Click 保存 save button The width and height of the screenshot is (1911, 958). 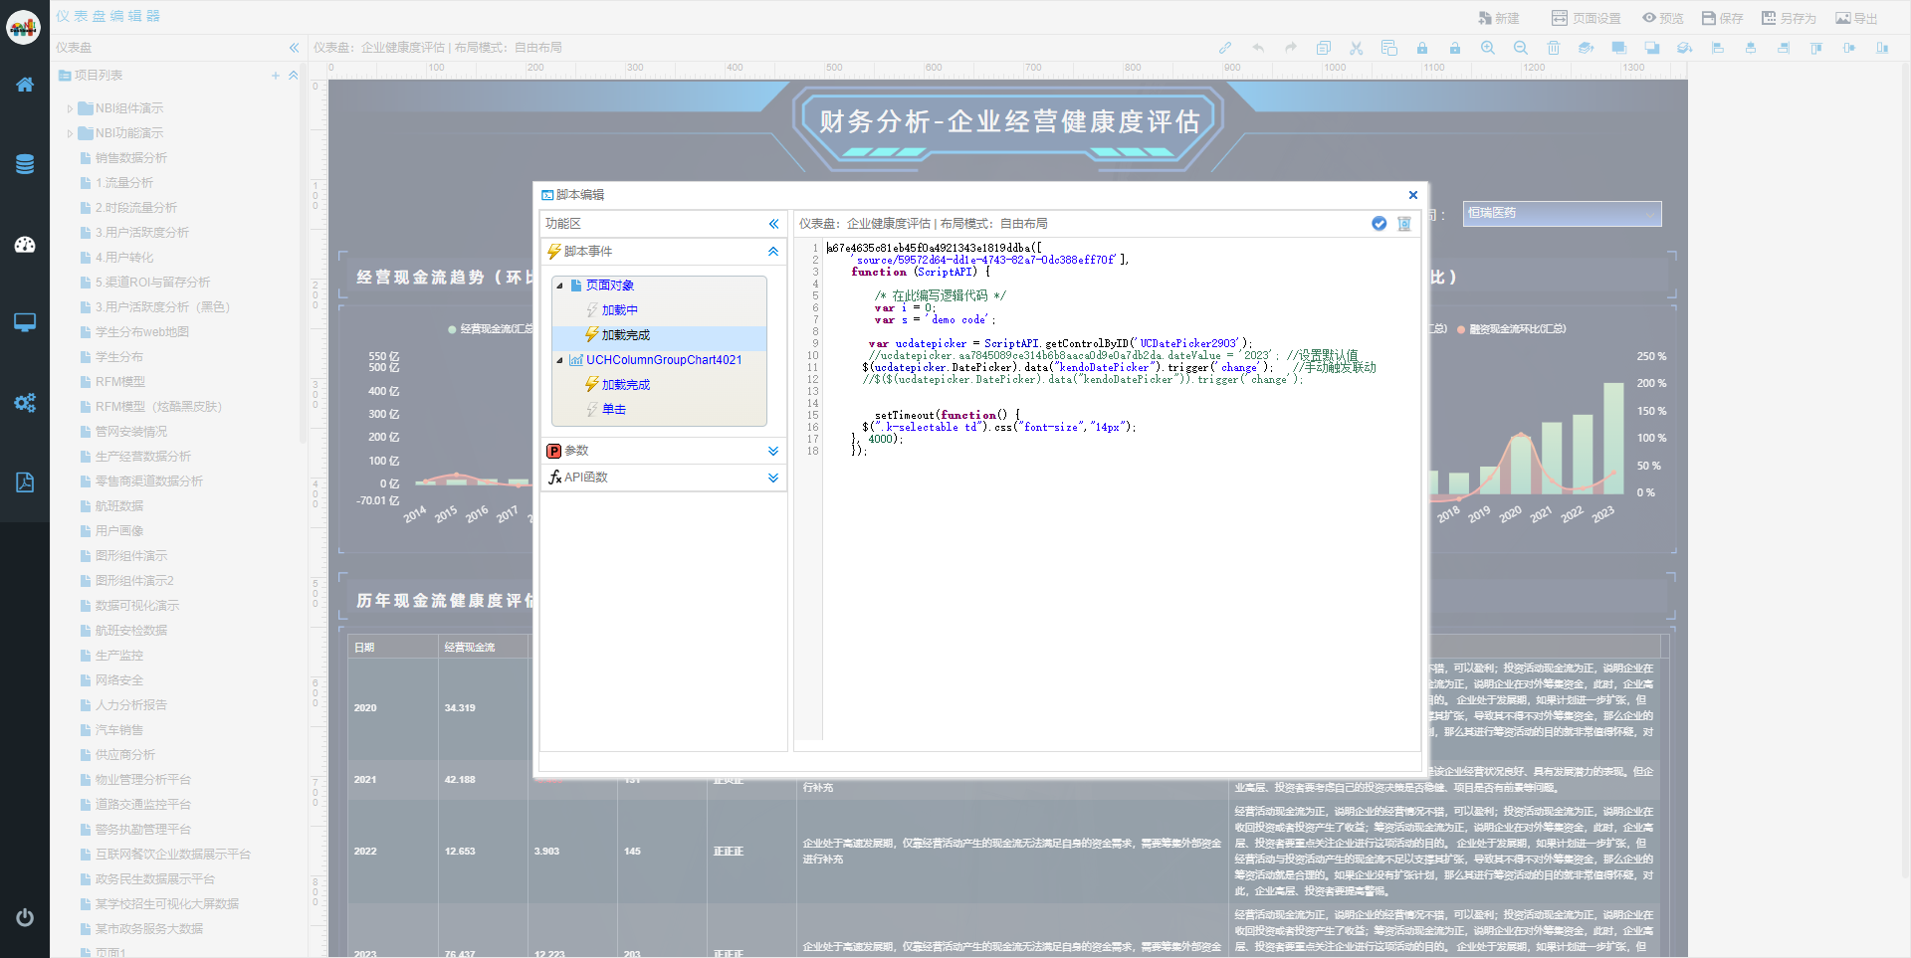coord(1722,18)
